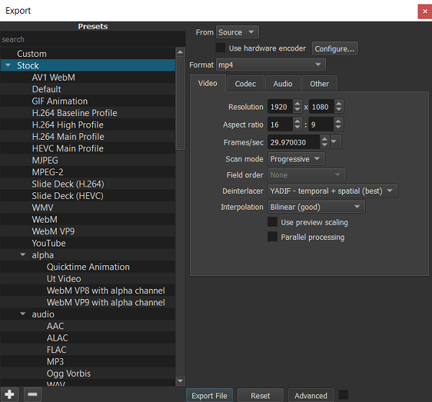Enable Parallel processing checkbox
The image size is (432, 402).
pos(273,237)
